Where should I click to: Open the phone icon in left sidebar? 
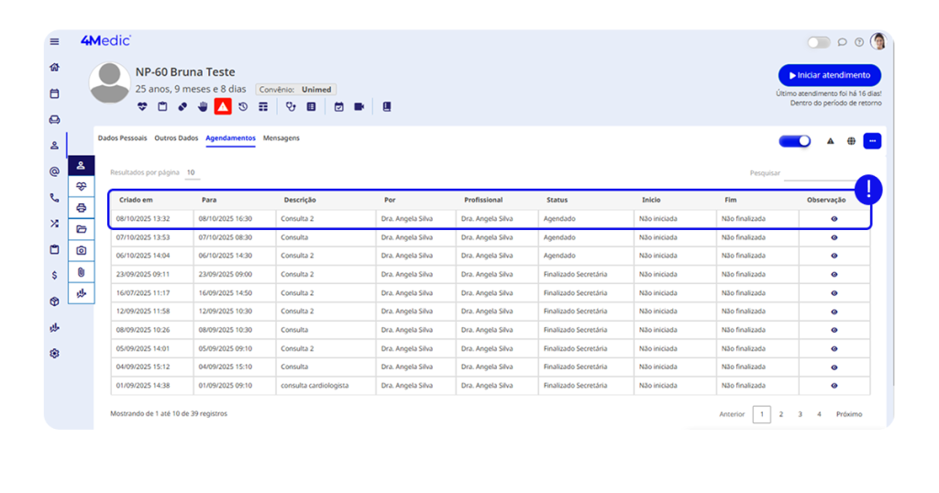pyautogui.click(x=54, y=197)
